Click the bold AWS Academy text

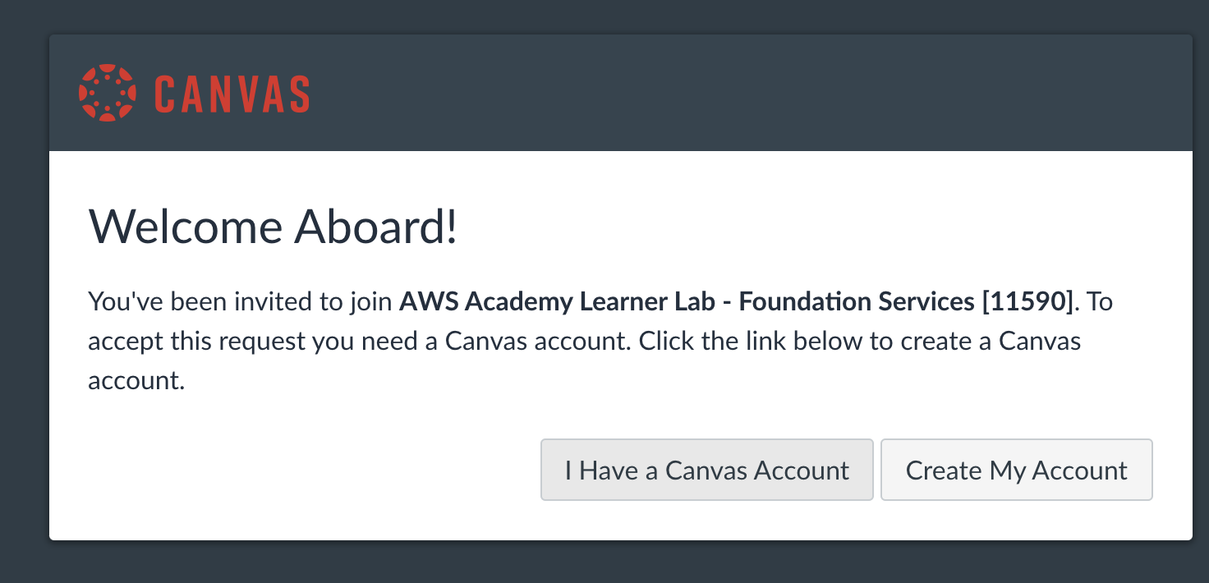click(486, 302)
